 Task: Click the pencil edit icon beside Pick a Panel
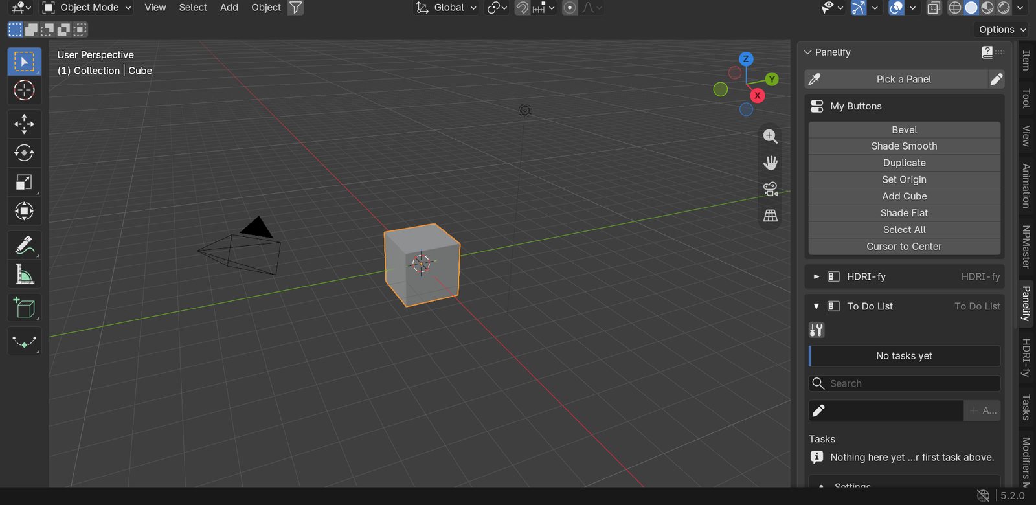[x=997, y=79]
